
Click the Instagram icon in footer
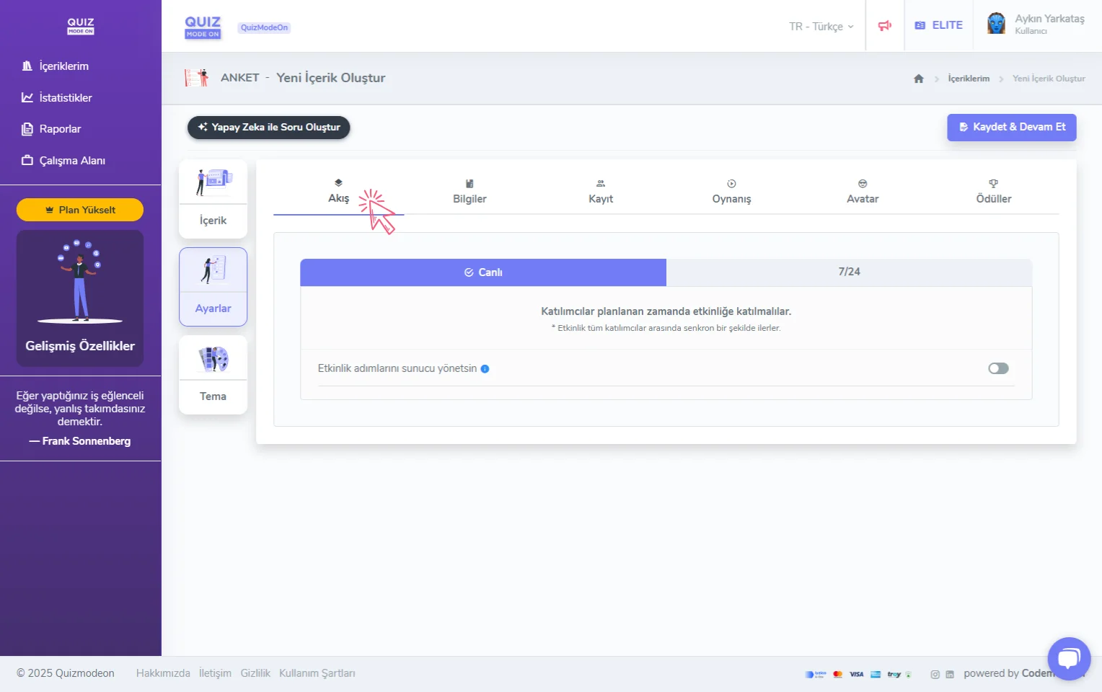(935, 675)
